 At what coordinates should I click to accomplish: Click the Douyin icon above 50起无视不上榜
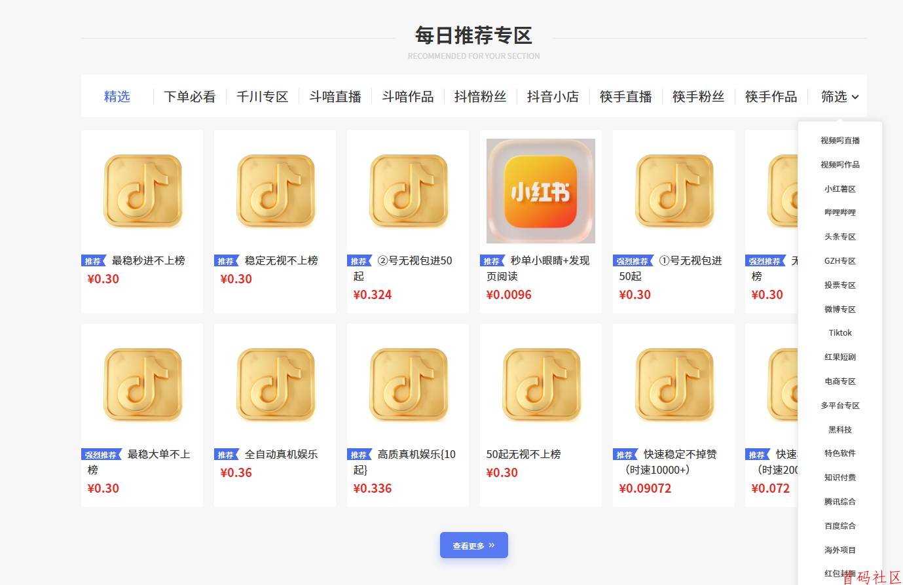coord(540,384)
